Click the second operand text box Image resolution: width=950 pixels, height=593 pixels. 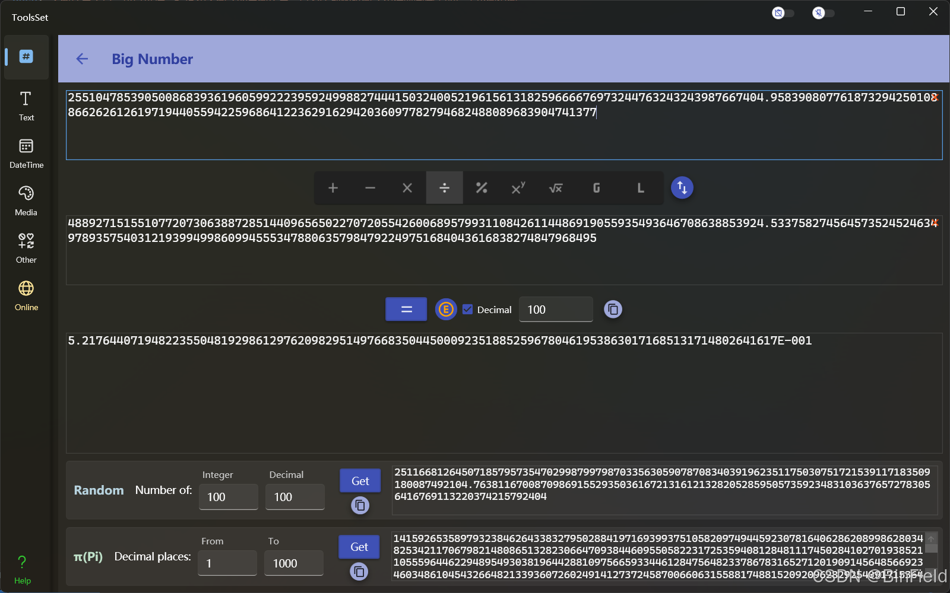tap(504, 250)
